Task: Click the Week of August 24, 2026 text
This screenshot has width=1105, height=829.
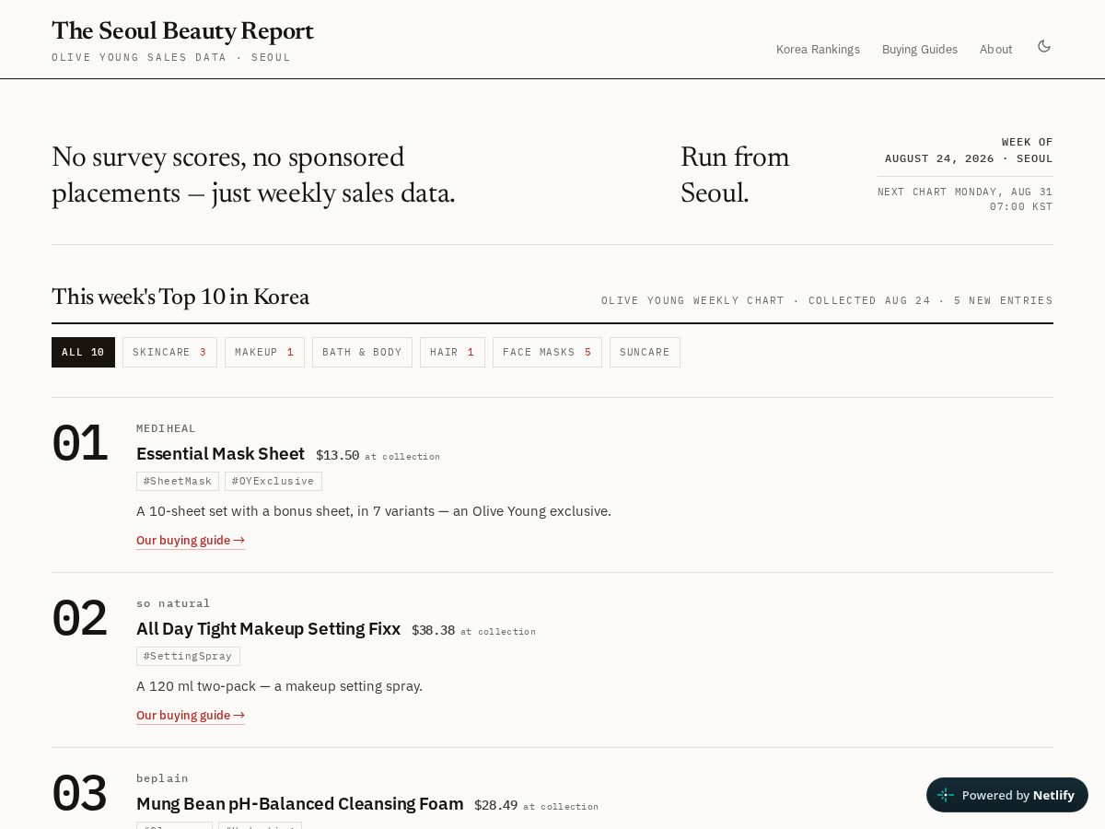Action: 969,150
